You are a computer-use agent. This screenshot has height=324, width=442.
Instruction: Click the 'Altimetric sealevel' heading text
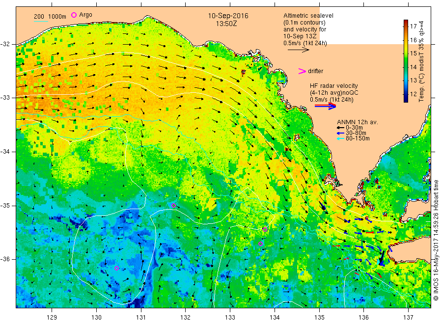pos(308,16)
